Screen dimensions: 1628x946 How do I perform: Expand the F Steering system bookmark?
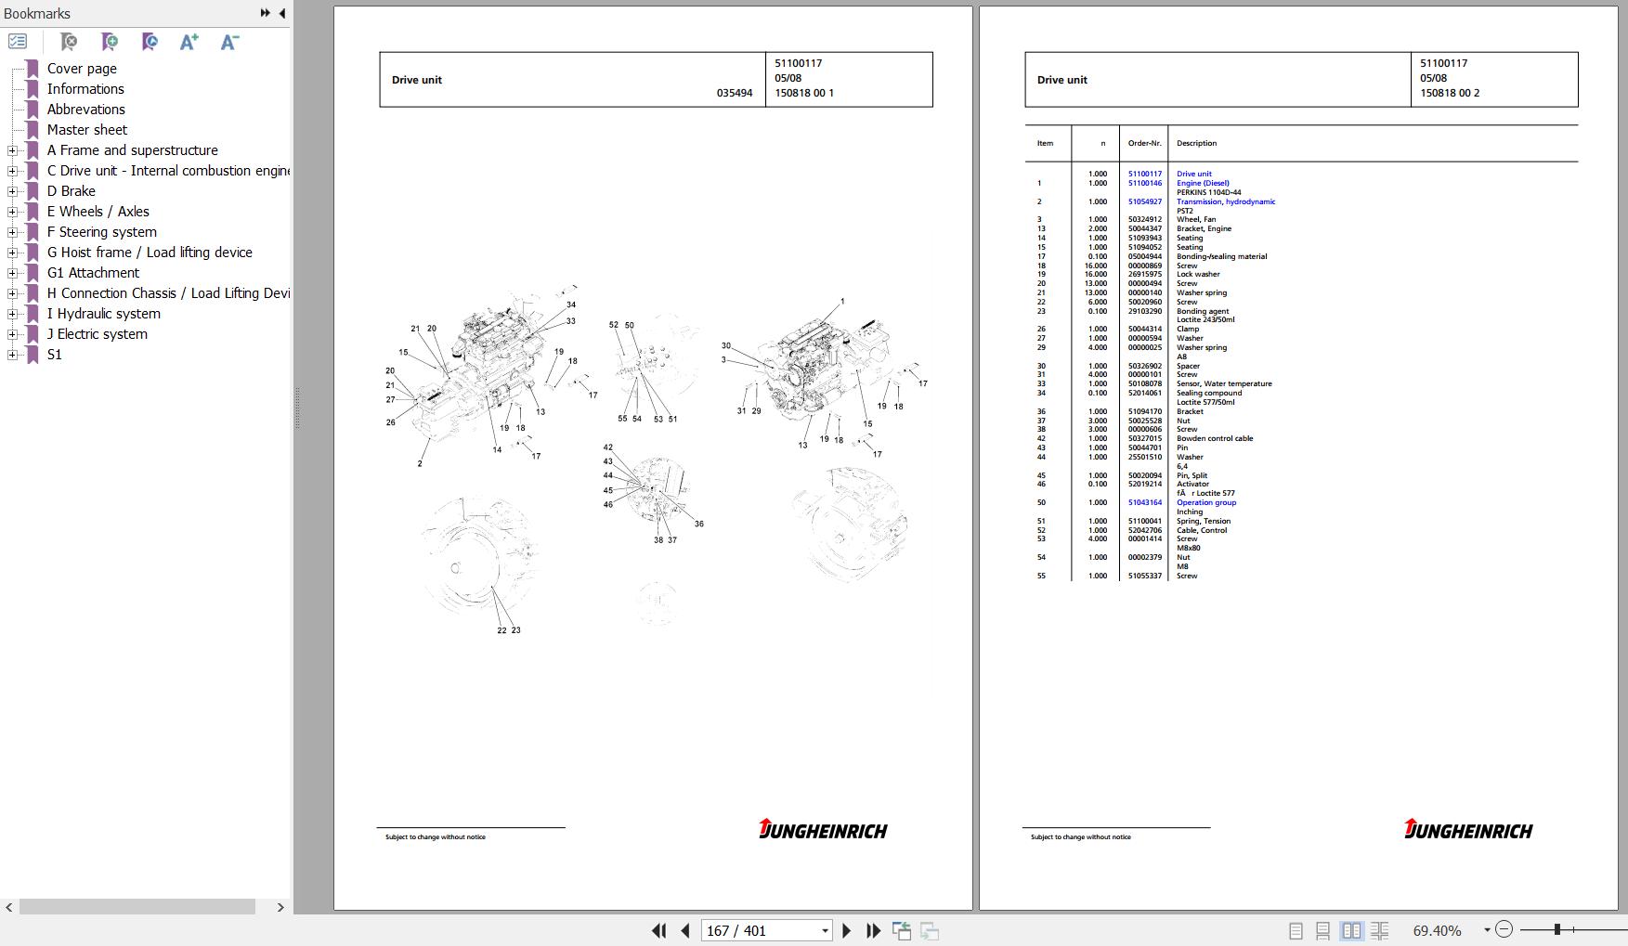point(12,232)
